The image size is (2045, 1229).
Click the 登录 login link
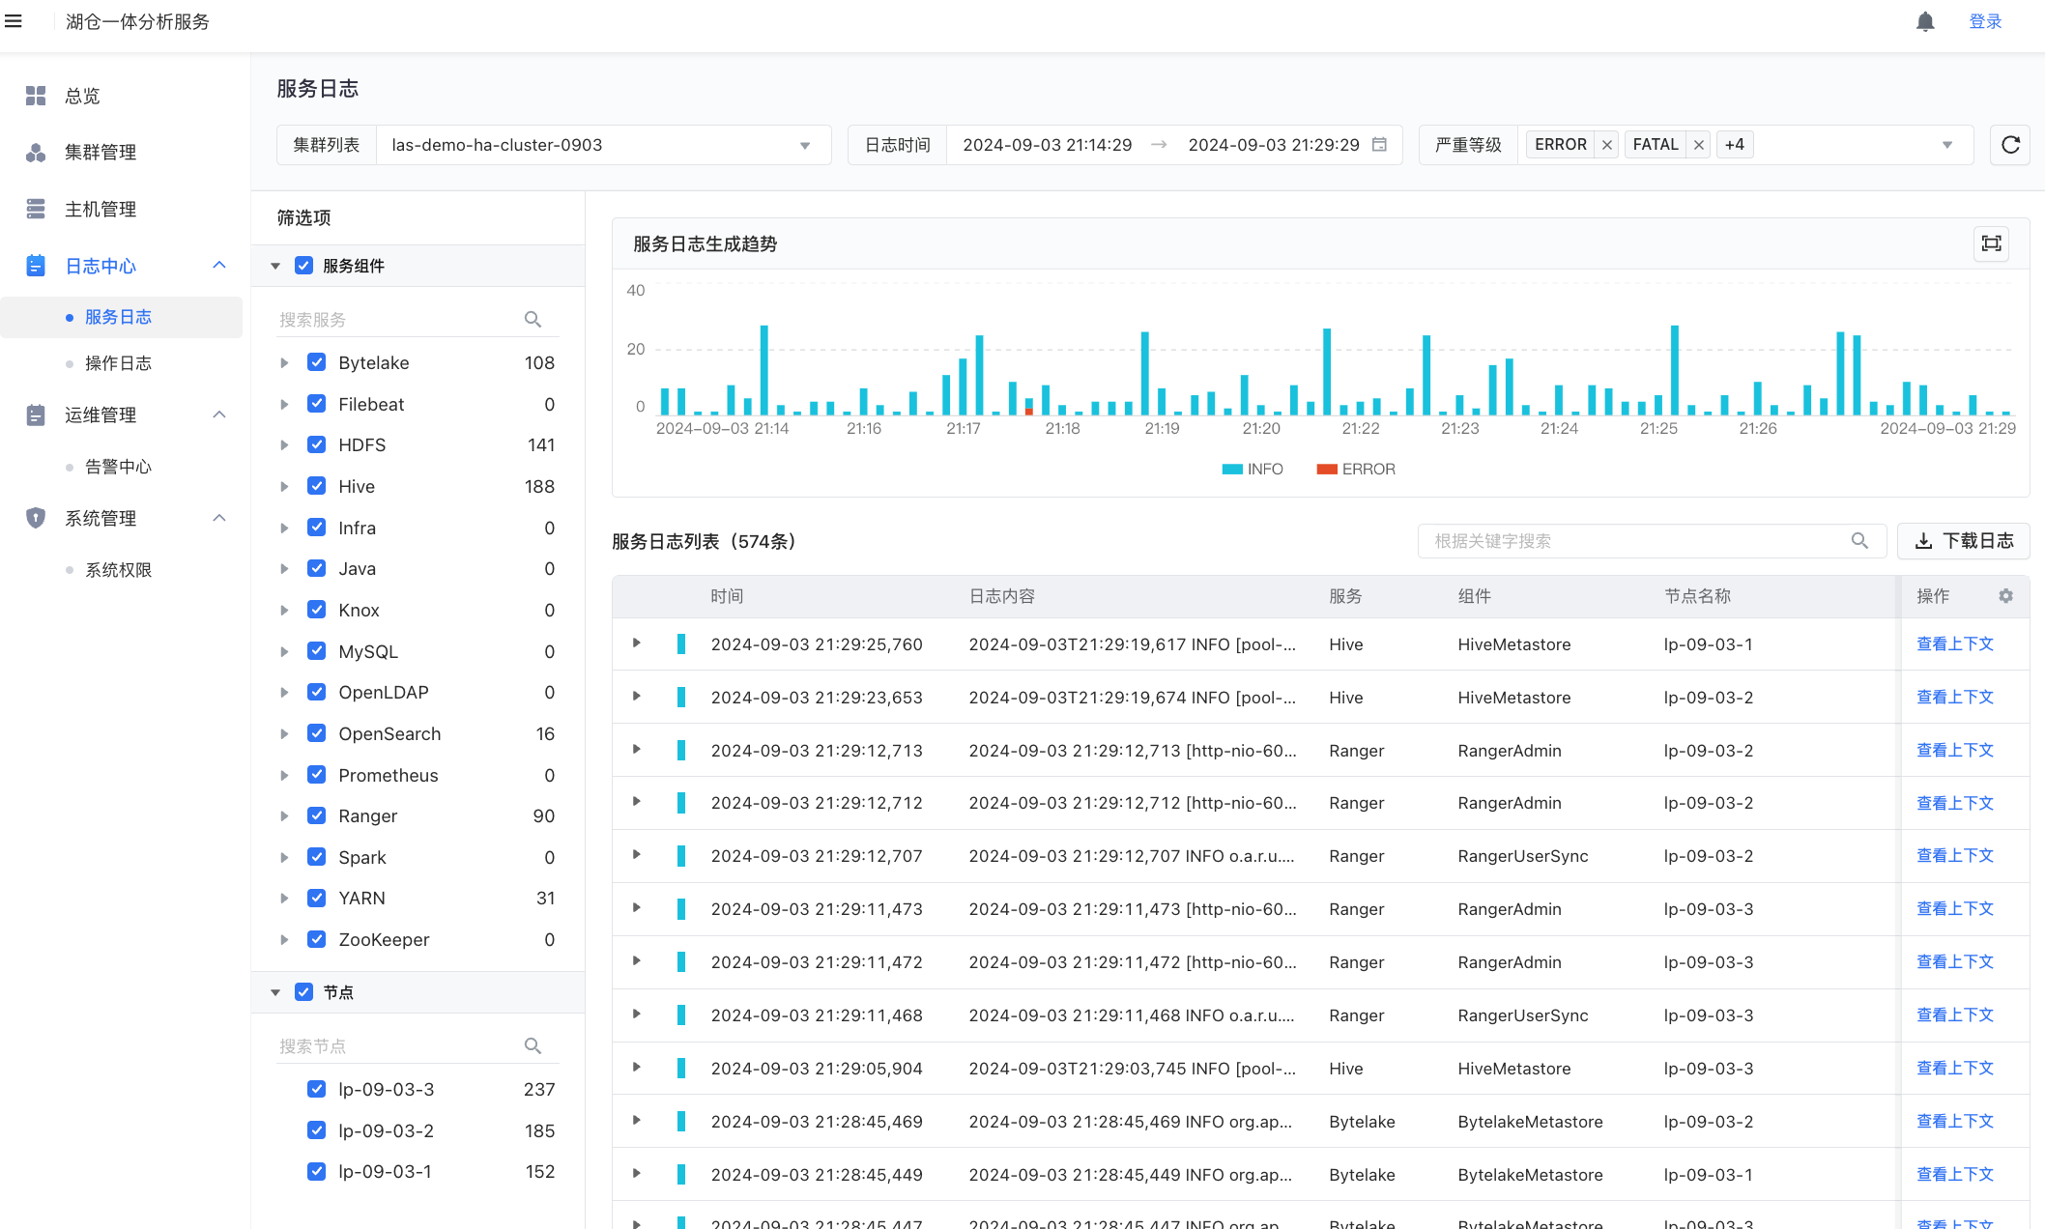[x=1985, y=21]
